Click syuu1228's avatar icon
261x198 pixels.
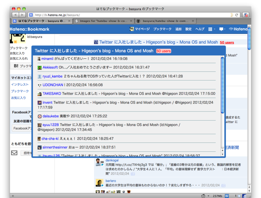[x=39, y=125]
